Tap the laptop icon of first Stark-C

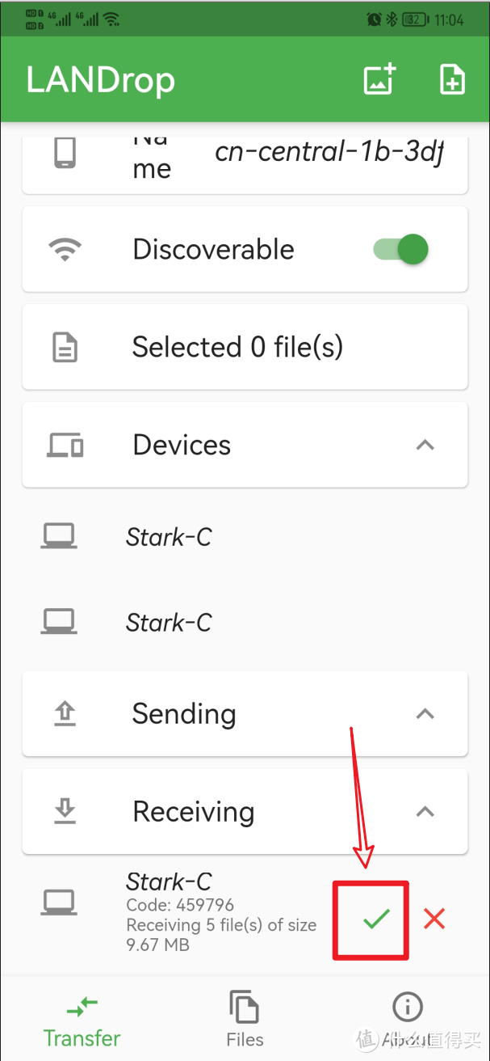tap(59, 536)
